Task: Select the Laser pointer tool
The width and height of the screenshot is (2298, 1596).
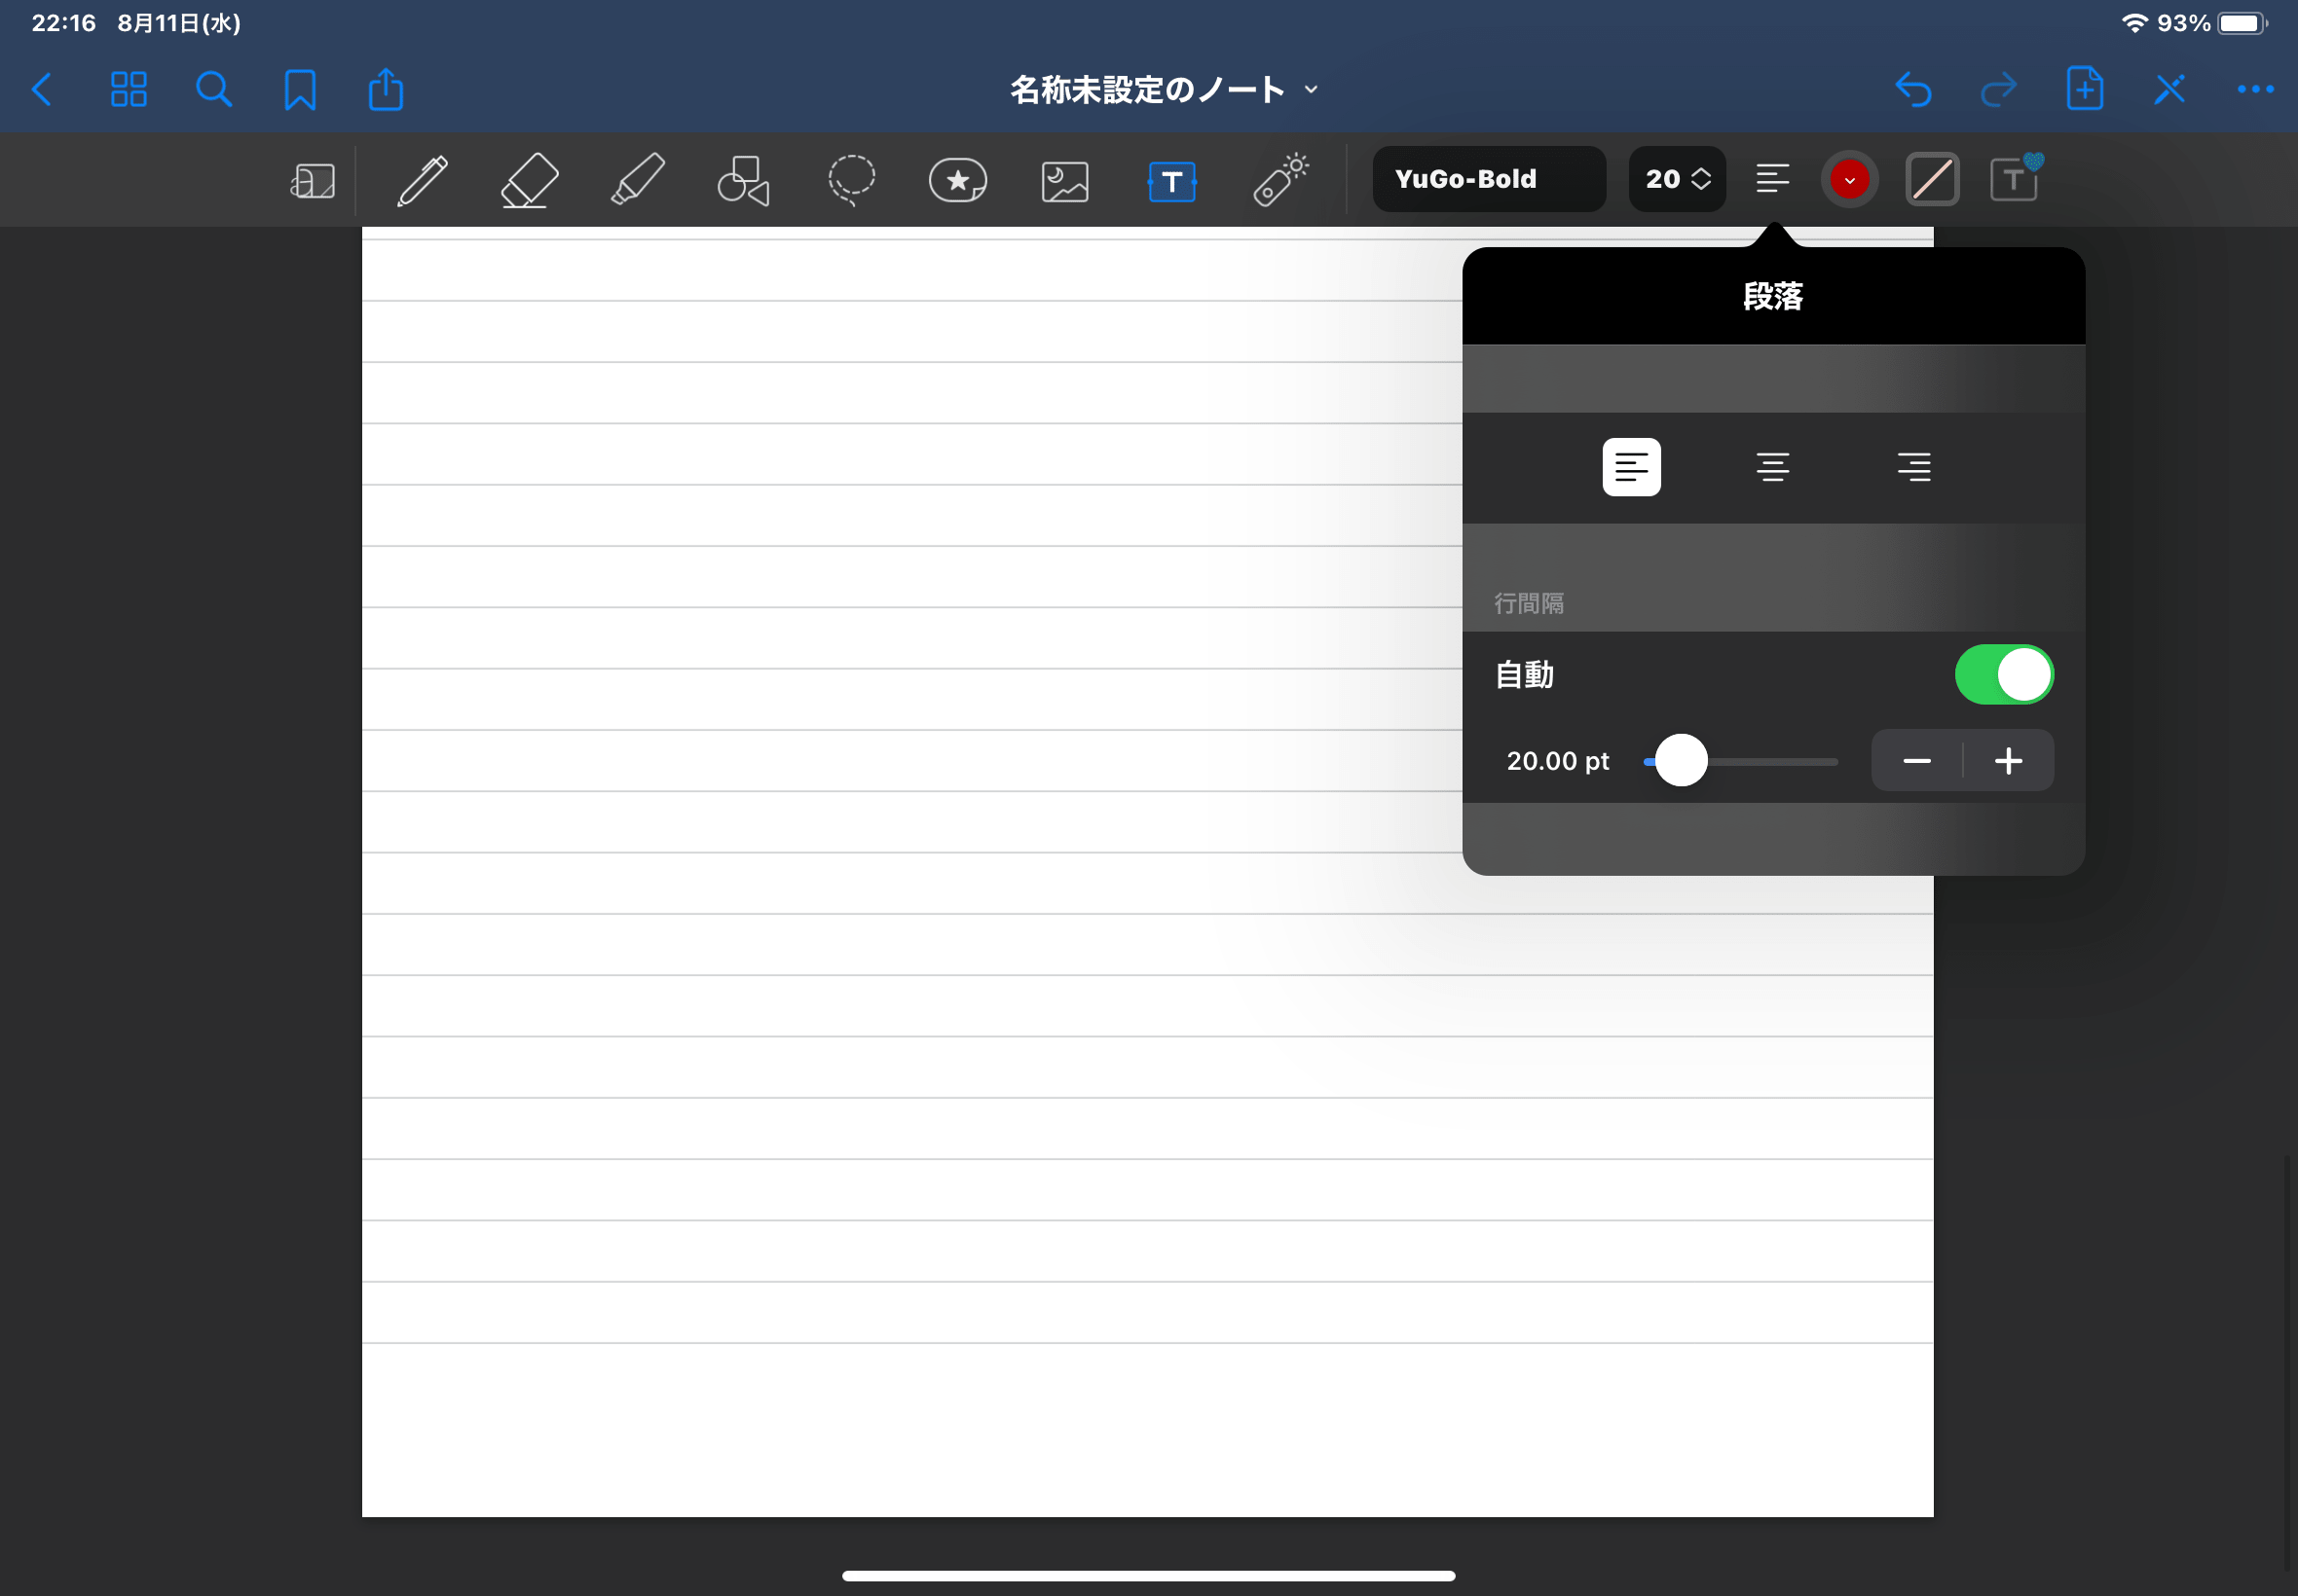Action: coord(1280,181)
